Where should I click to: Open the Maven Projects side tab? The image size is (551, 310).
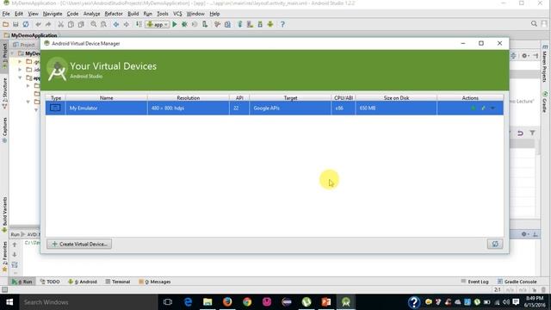(545, 64)
